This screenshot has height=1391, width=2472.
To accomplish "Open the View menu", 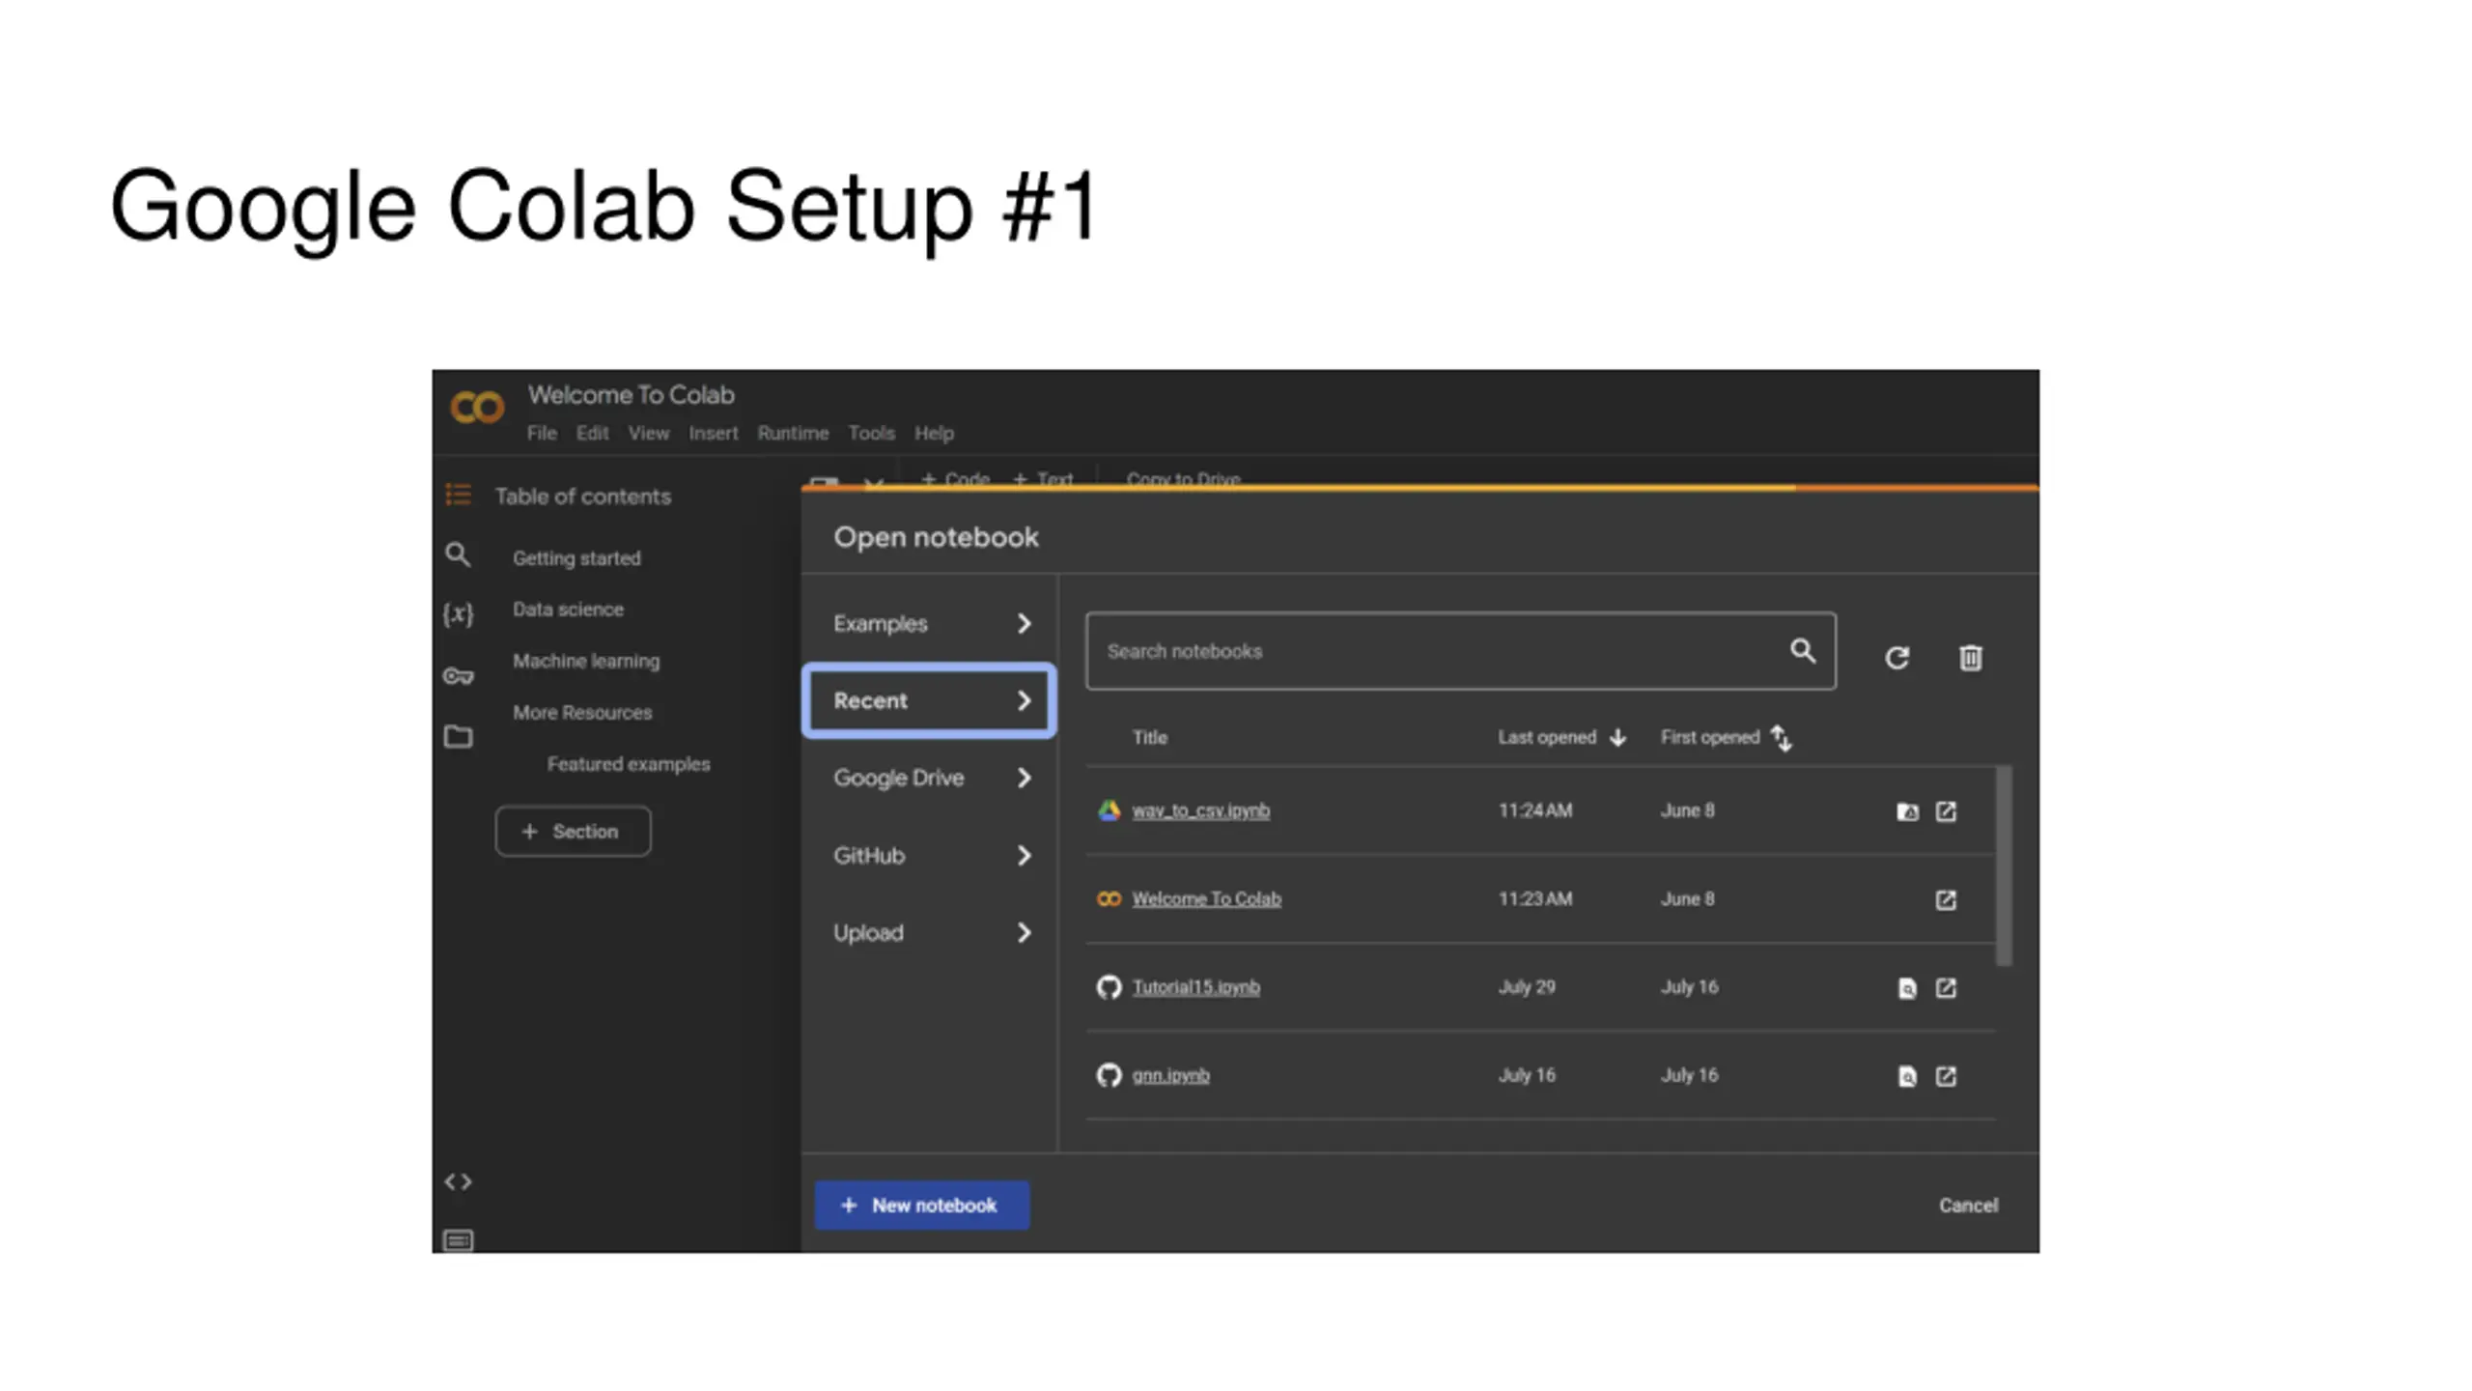I will [648, 434].
